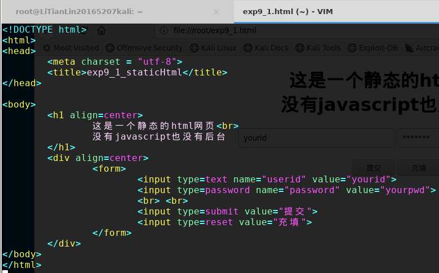Click the browser home icon
The width and height of the screenshot is (439, 273).
pyautogui.click(x=101, y=30)
